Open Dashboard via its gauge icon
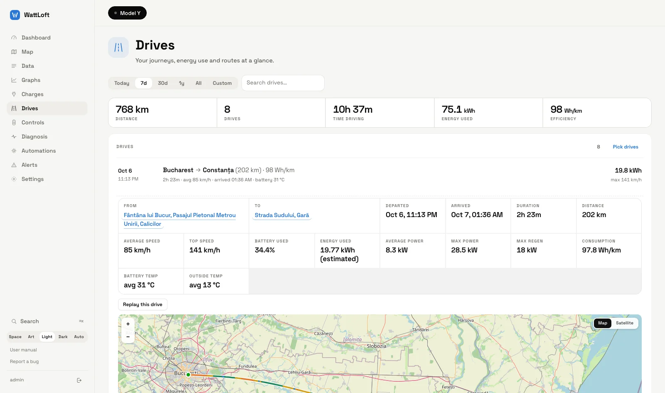The height and width of the screenshot is (393, 665). [x=14, y=37]
